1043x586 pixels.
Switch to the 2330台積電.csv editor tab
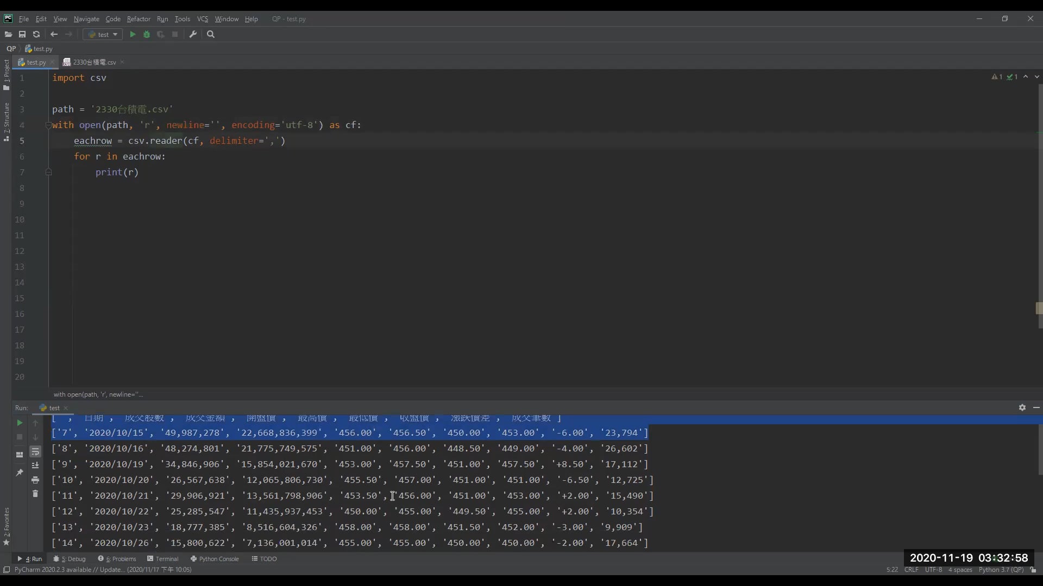pos(94,62)
